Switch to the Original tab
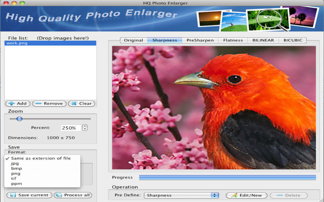Screen dimensions: 324x202 tap(134, 40)
